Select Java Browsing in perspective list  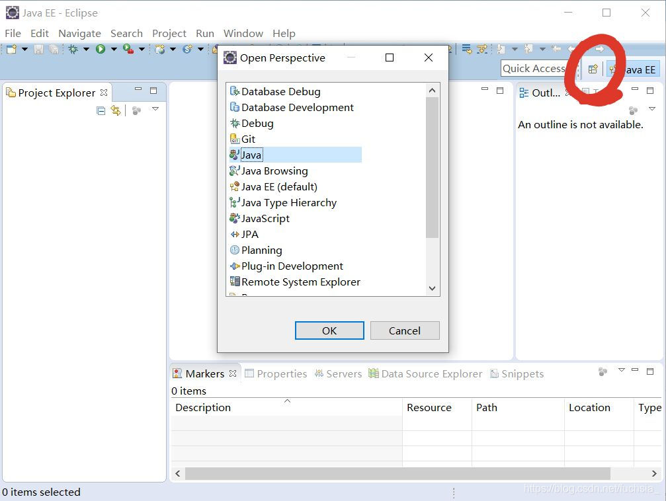pos(269,171)
